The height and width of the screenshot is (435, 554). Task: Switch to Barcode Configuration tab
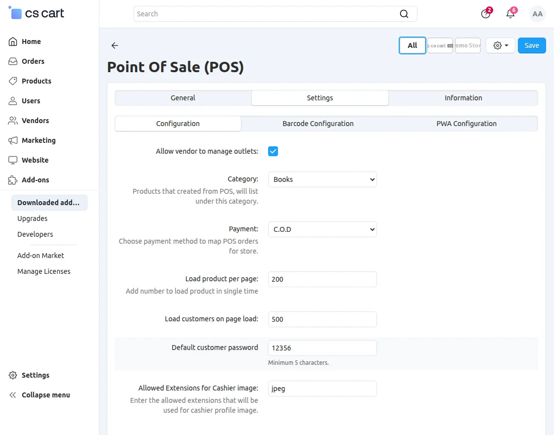coord(318,124)
